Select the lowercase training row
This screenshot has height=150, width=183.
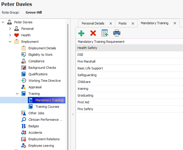pyautogui.click(x=129, y=89)
